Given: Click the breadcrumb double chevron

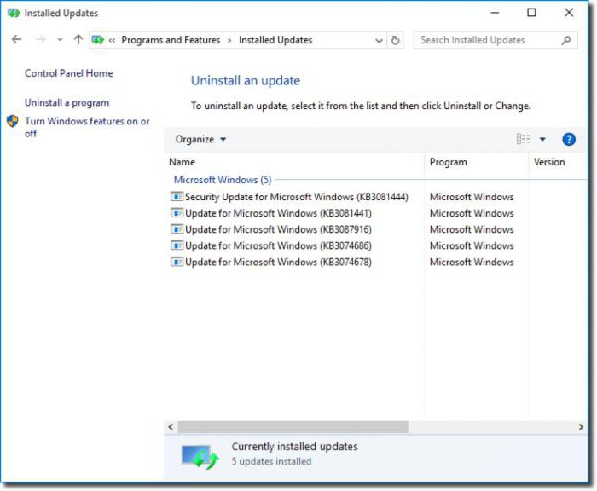Looking at the screenshot, I should [x=112, y=40].
